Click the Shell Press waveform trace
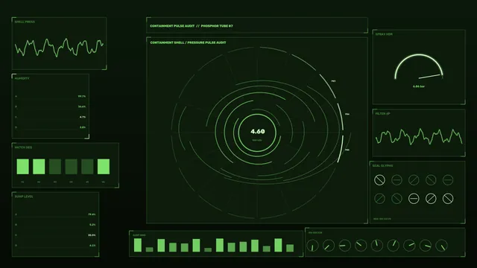 click(x=59, y=48)
